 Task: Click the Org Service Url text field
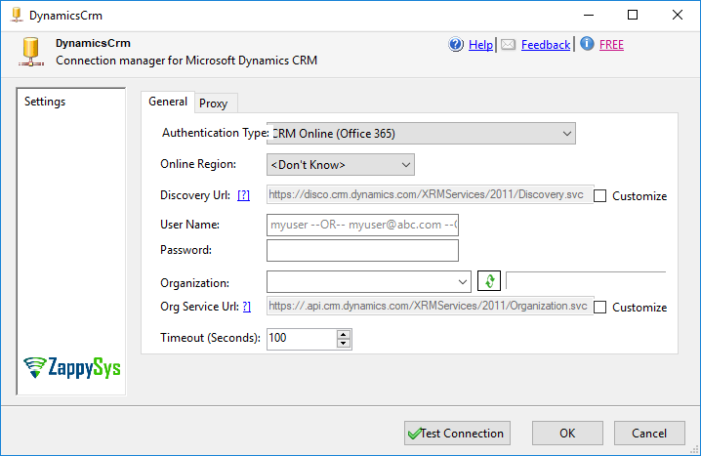click(431, 306)
